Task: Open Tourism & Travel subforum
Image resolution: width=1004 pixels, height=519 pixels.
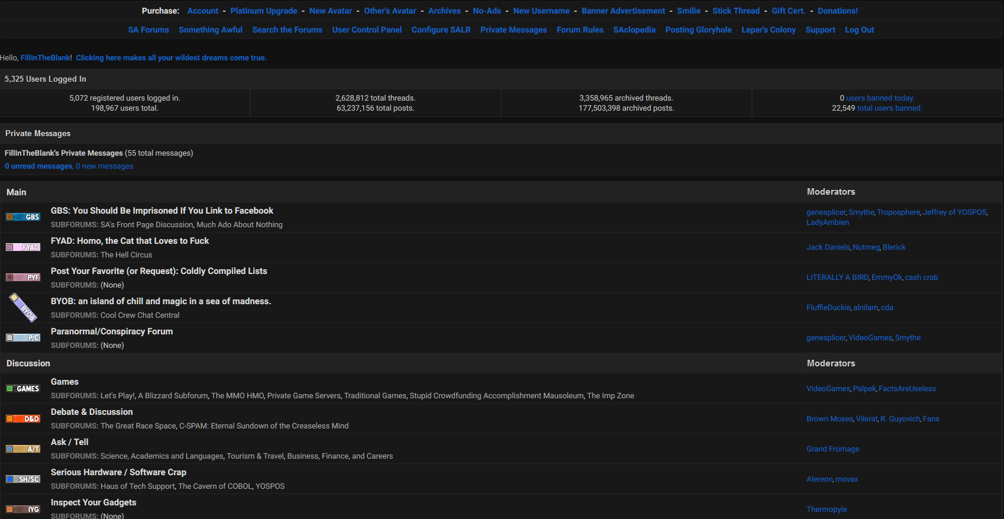Action: (256, 456)
